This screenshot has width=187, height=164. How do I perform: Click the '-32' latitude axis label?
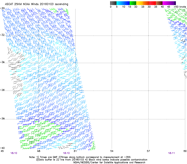(2, 35)
